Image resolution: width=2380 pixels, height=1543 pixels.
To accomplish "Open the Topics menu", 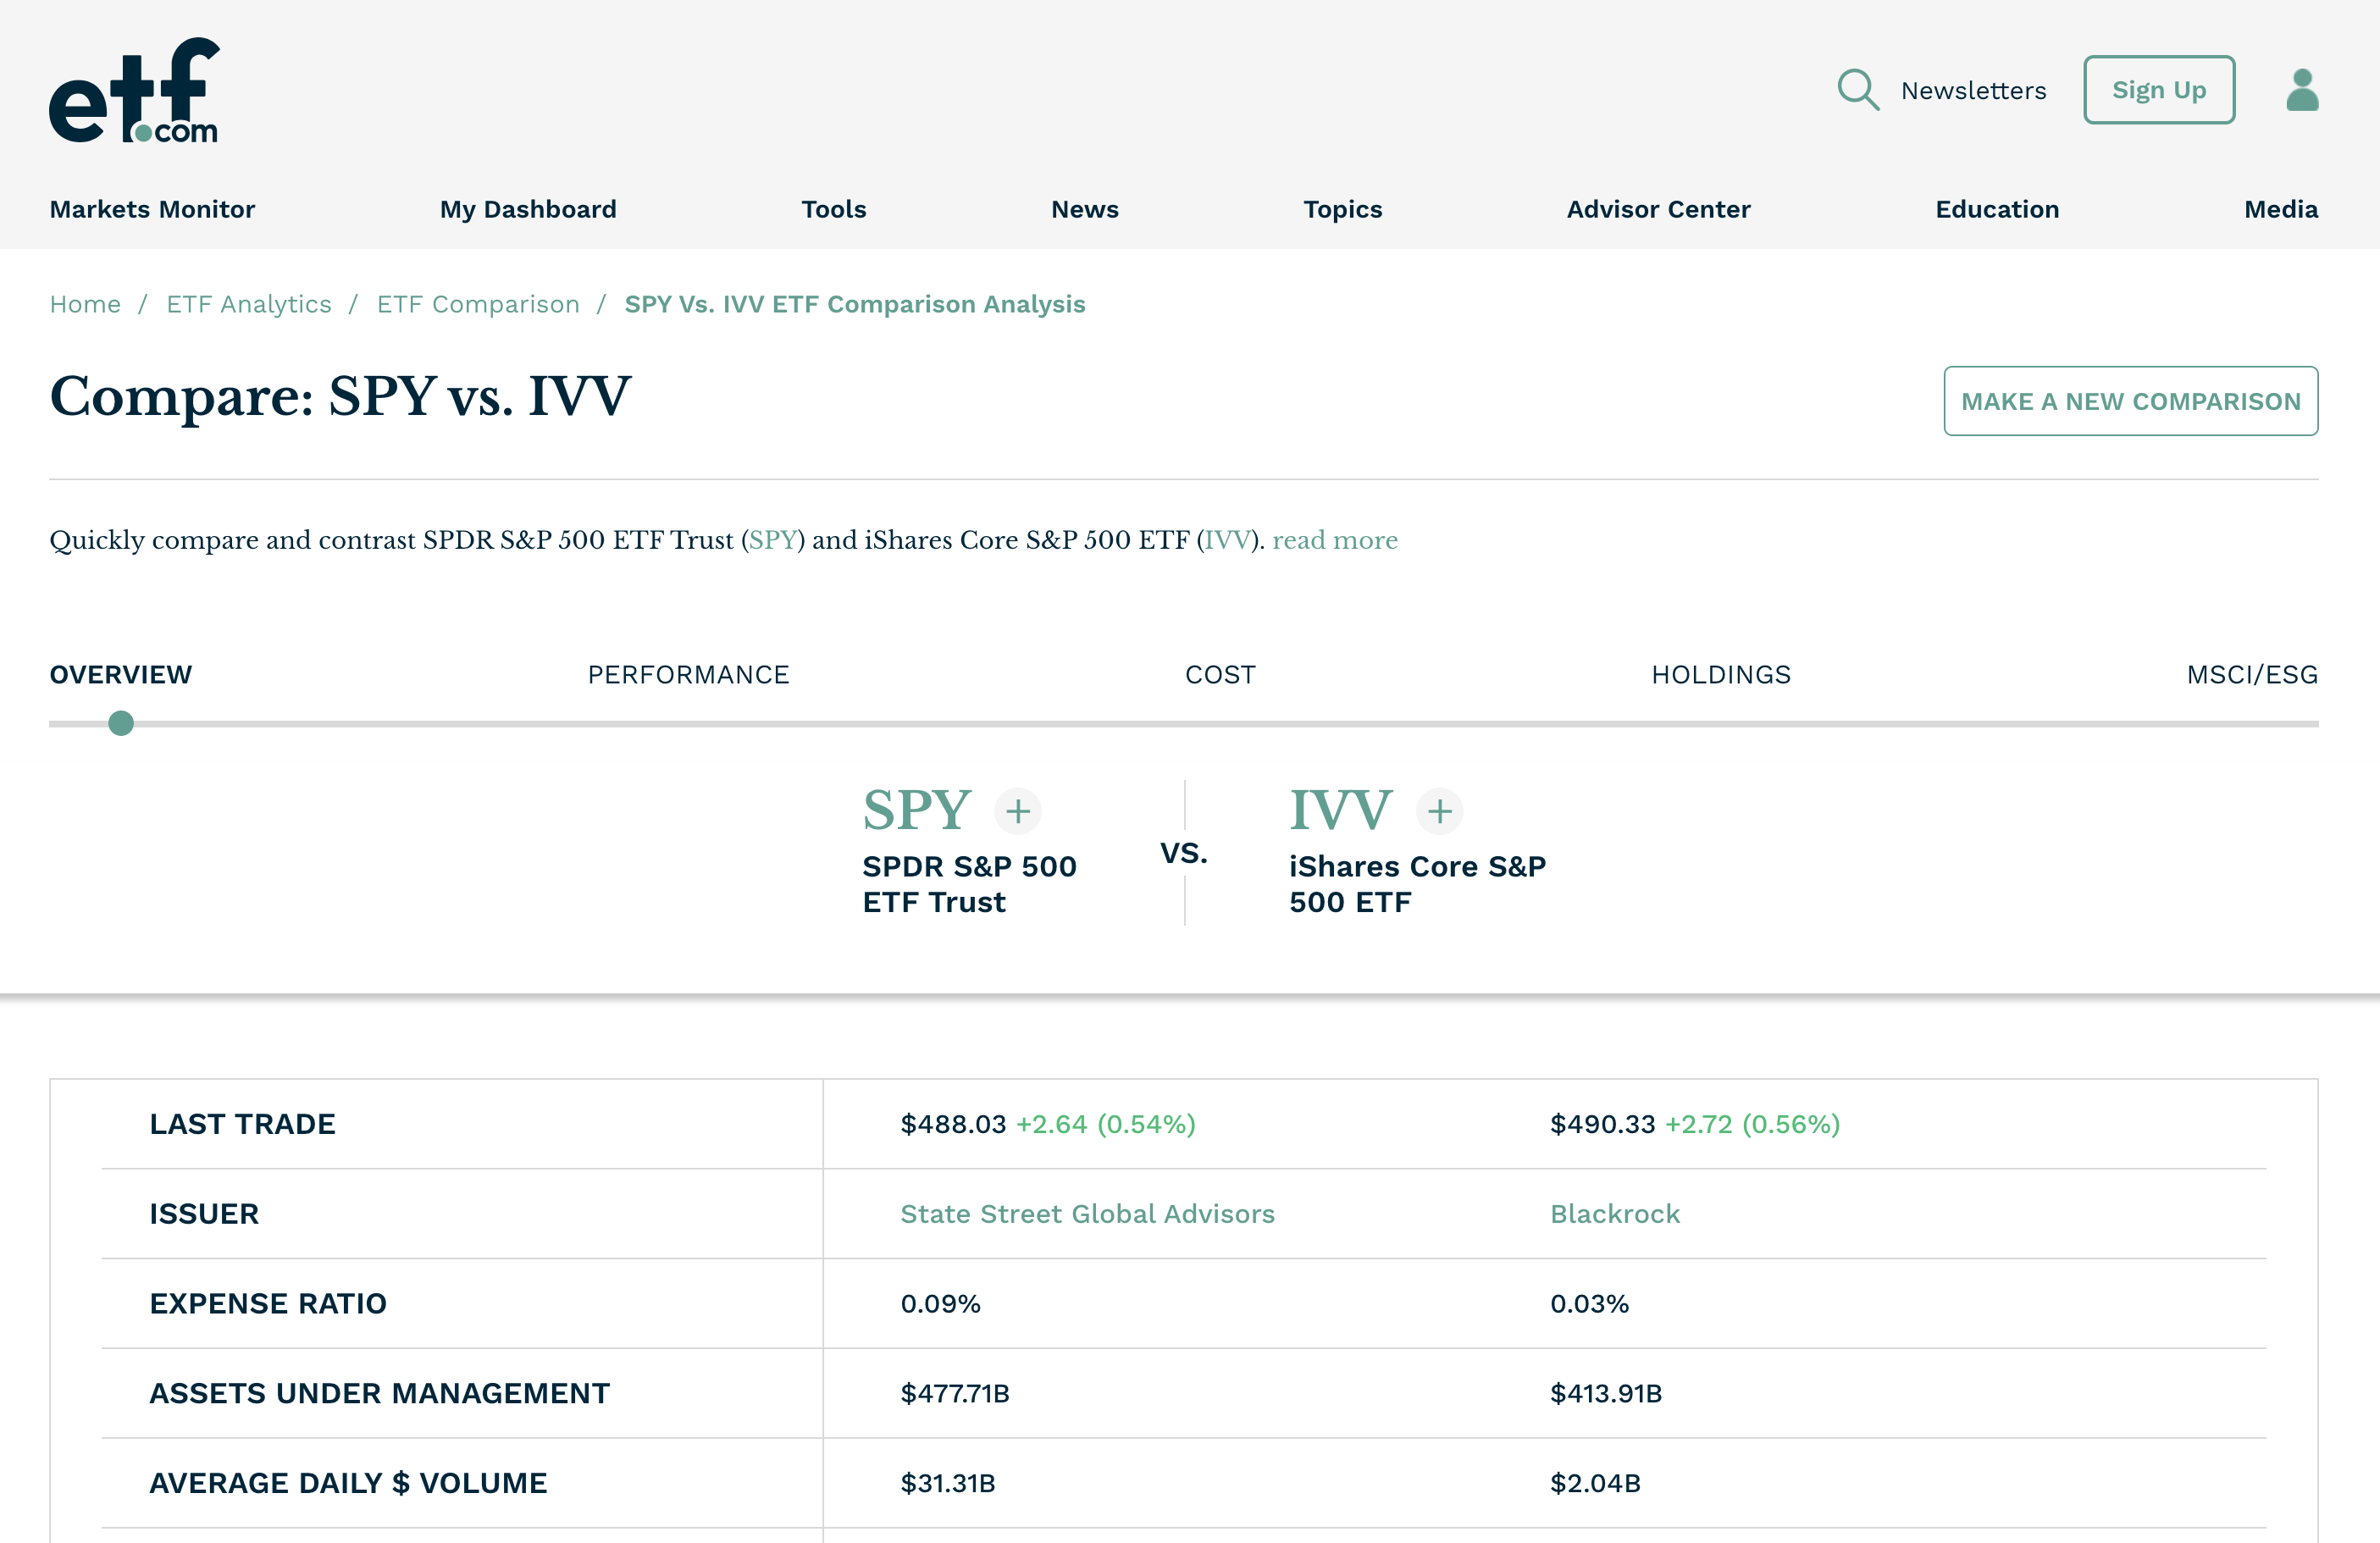I will pos(1342,209).
